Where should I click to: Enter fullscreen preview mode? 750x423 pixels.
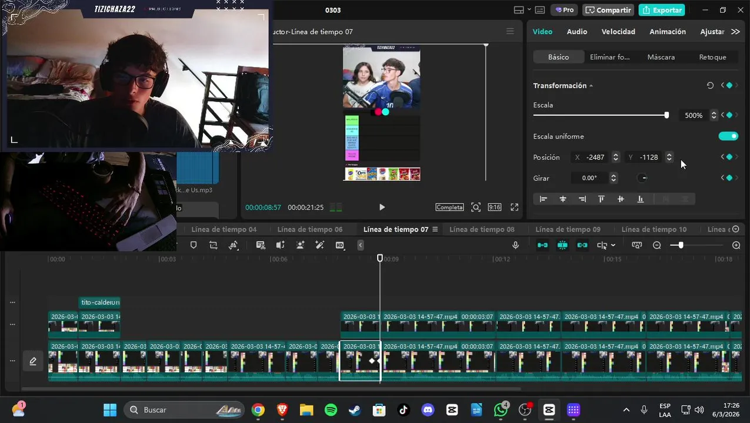[514, 207]
